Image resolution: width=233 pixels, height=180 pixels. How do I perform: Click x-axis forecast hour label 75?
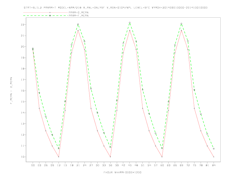[x=194, y=165]
